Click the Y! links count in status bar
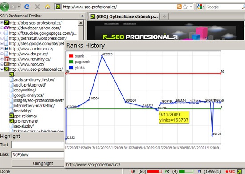The height and width of the screenshot is (174, 245). [x=212, y=172]
